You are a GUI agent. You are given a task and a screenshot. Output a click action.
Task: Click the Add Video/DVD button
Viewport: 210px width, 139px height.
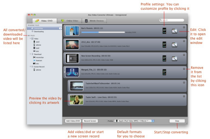coord(73,121)
